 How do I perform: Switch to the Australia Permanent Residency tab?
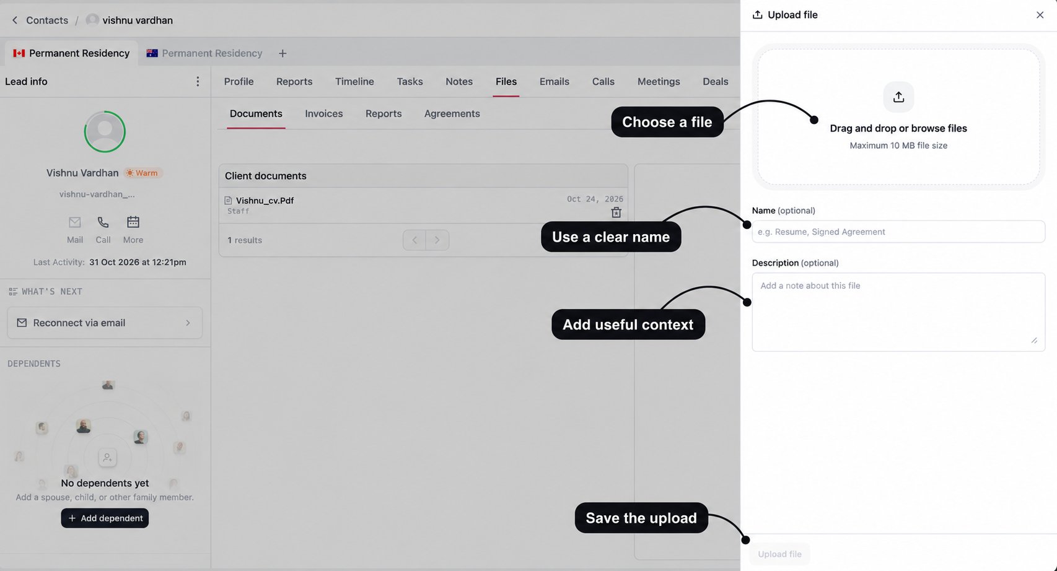click(204, 53)
